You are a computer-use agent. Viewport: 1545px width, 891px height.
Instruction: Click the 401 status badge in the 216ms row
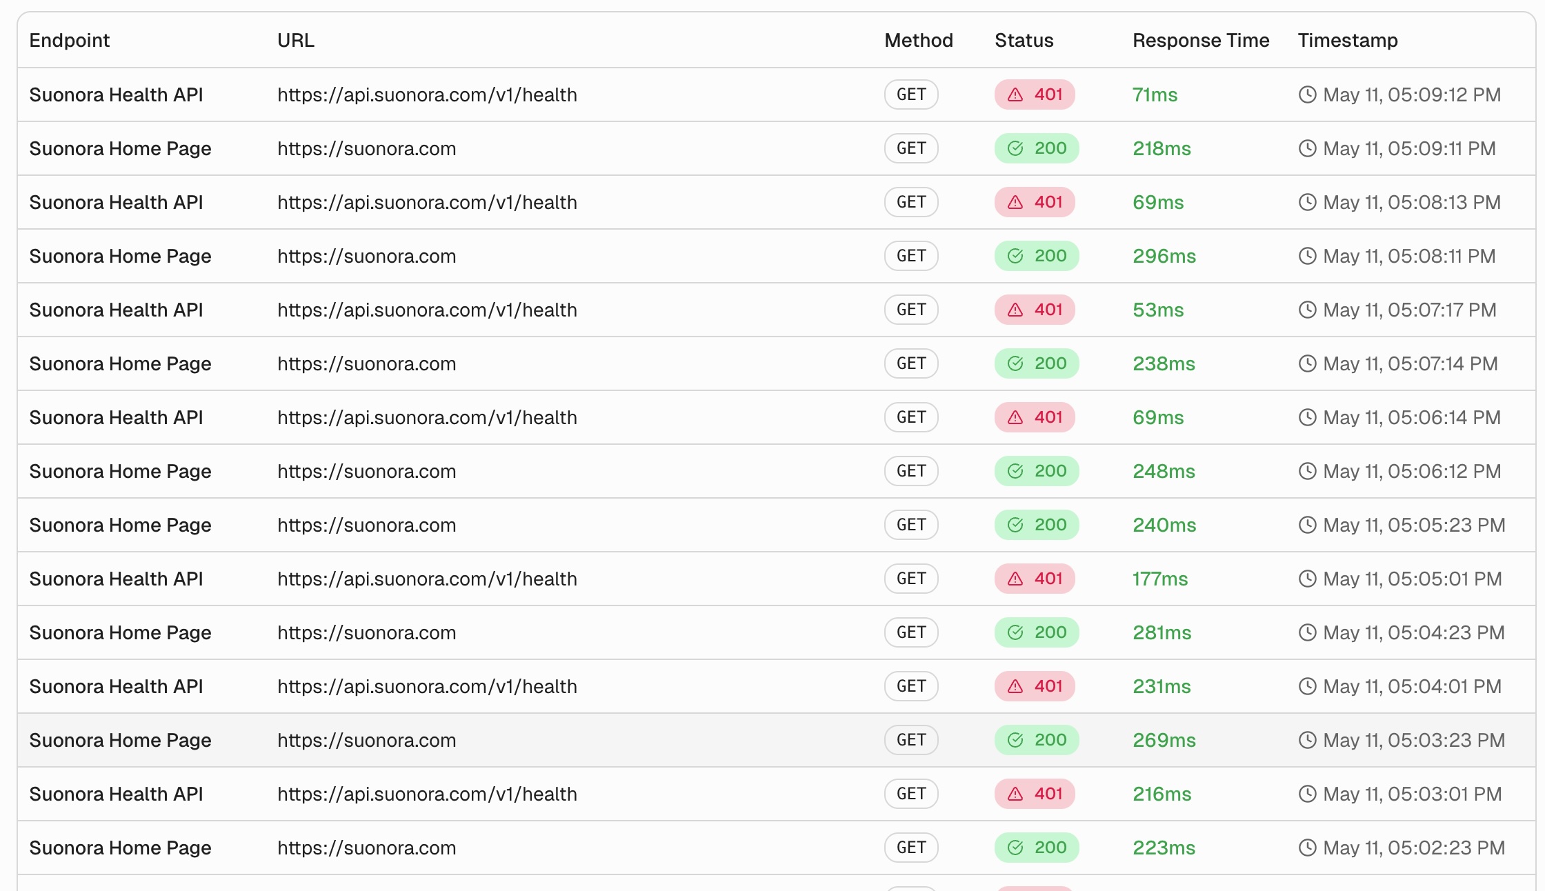(x=1035, y=794)
